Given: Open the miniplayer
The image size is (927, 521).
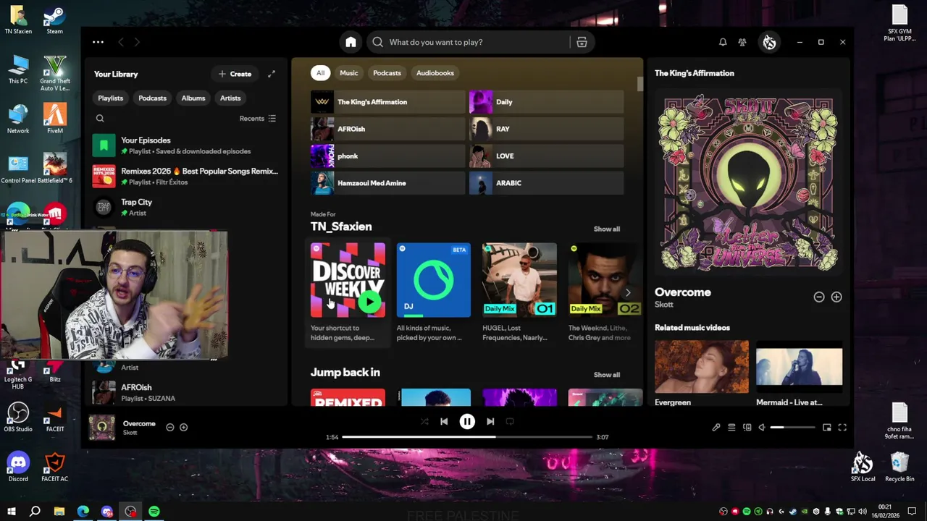Looking at the screenshot, I should point(827,428).
